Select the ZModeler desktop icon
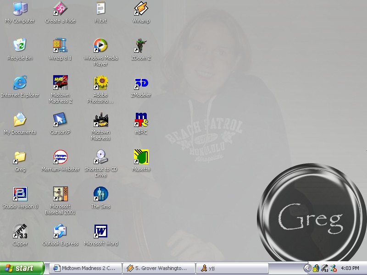 click(x=141, y=83)
